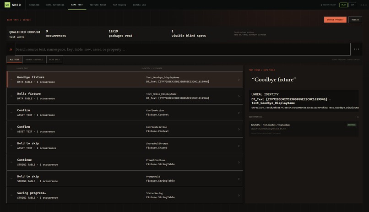The image size is (369, 212).
Task: Focus the source text search field
Action: pyautogui.click(x=183, y=49)
